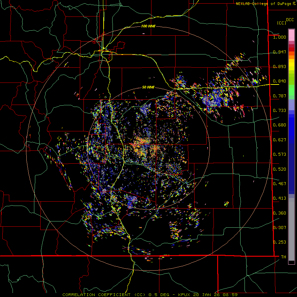Click the KPUX station ID in the caption
297x297 pixels.
tap(185, 295)
